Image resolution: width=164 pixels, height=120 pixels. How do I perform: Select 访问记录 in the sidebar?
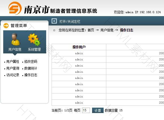13,75
